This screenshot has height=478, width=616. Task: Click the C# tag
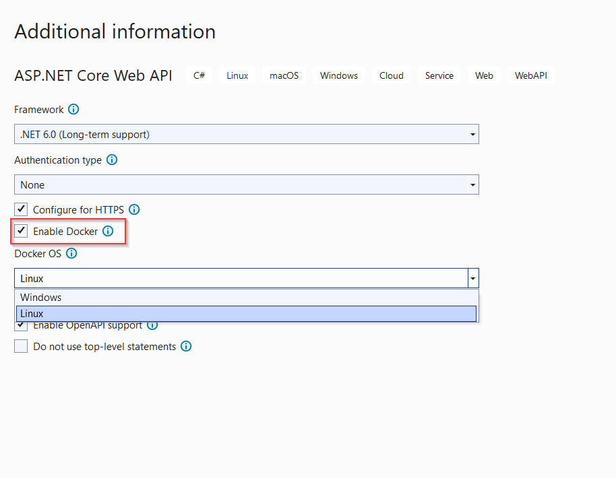[x=199, y=75]
